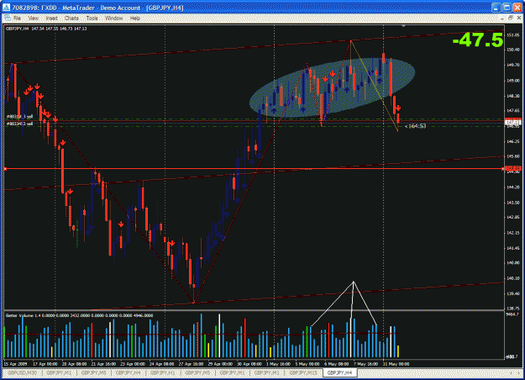
Task: Click the 15 Apr 2009 date label
Action: pyautogui.click(x=15, y=363)
